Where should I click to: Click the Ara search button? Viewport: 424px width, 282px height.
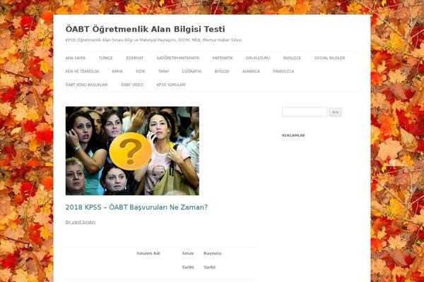(335, 112)
